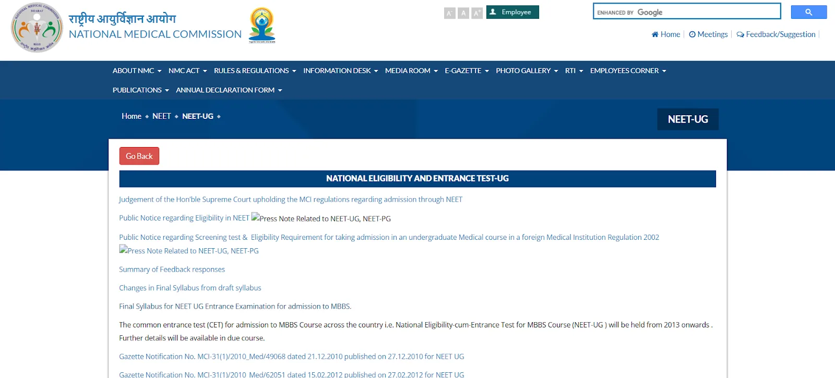
Task: Click the Google search magnifier button
Action: 809,12
